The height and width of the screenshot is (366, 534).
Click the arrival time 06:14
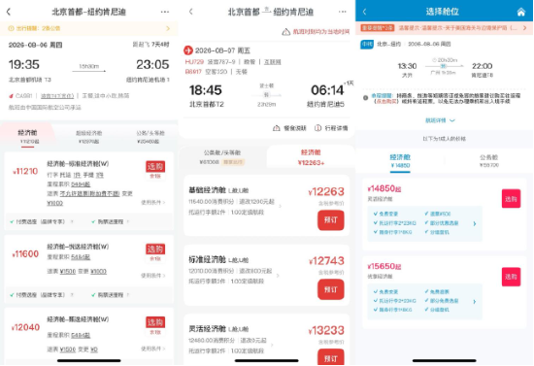[x=327, y=90]
